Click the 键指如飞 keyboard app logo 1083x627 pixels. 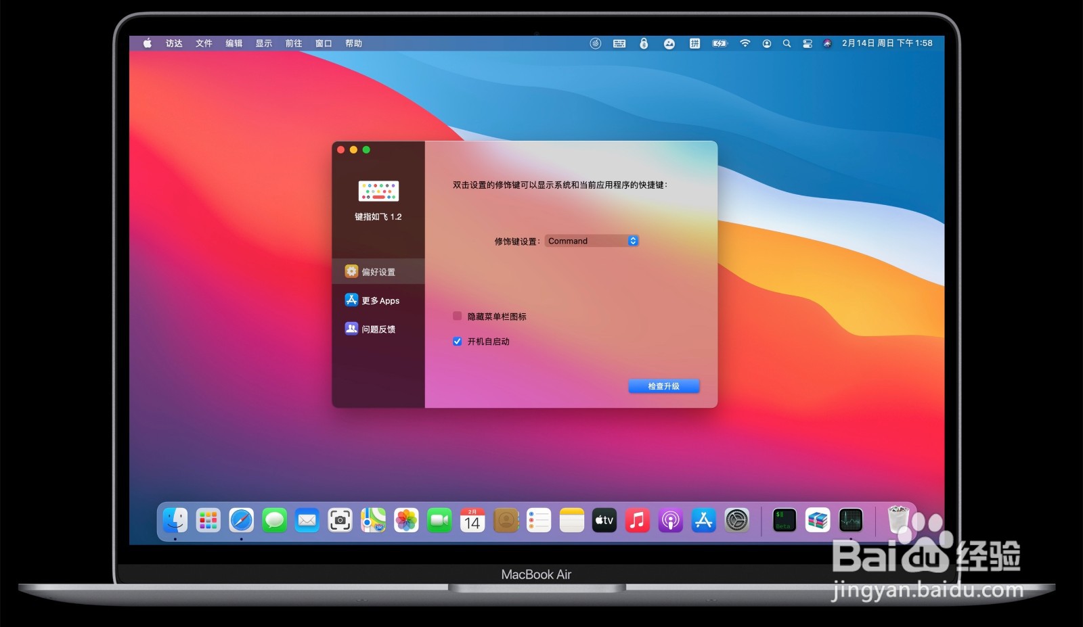378,191
